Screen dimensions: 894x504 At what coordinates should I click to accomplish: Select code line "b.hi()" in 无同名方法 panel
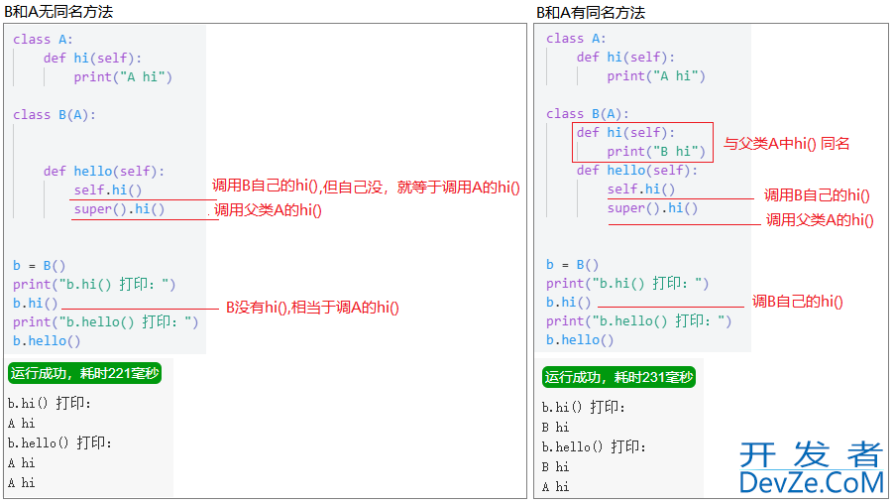[x=36, y=303]
